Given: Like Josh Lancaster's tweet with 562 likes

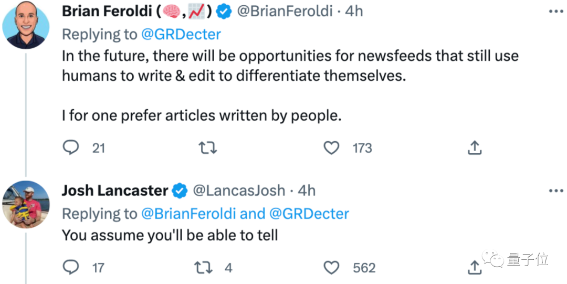Looking at the screenshot, I should point(331,268).
